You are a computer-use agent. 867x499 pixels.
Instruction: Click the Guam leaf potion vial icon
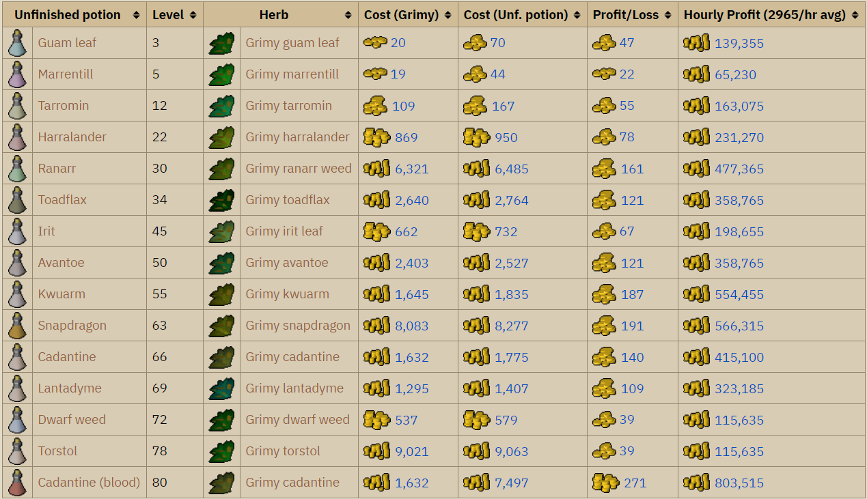(x=16, y=42)
